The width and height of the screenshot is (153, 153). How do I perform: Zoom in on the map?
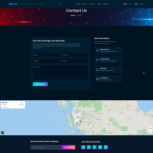(151, 129)
